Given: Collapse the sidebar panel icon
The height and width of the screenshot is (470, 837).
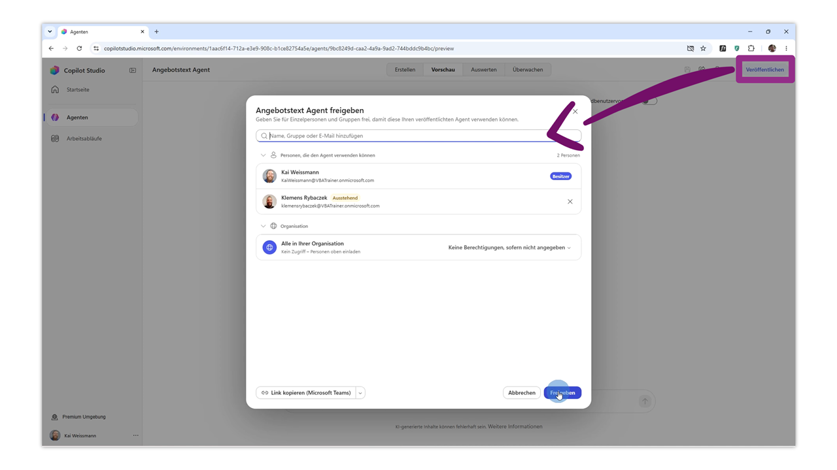Looking at the screenshot, I should click(133, 70).
